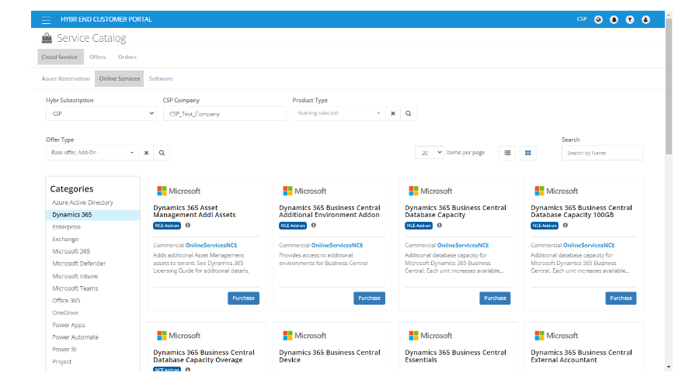Clear the Product Type selection
Viewport: 682px width, 383px height.
pos(393,113)
